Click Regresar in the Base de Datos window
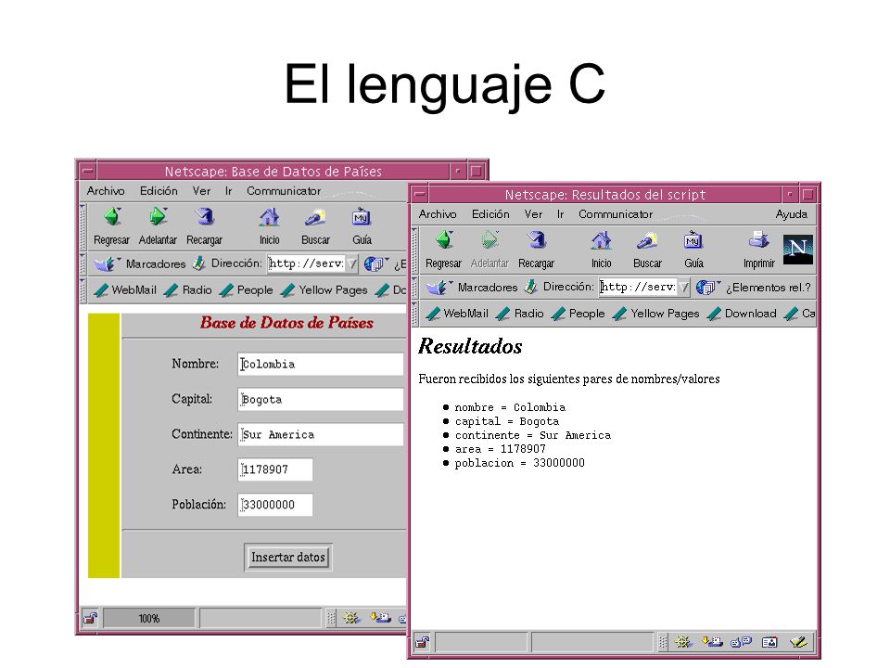This screenshot has height=668, width=890. click(x=112, y=226)
